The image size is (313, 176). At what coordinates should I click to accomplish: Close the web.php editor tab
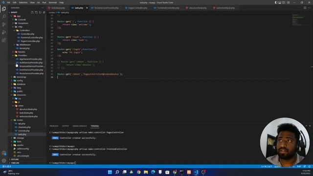point(87,8)
